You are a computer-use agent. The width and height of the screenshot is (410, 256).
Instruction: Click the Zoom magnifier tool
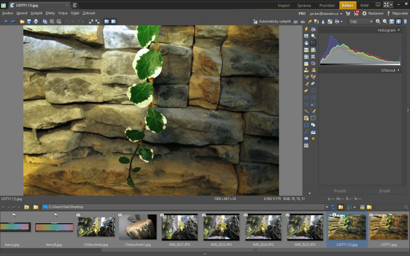pos(313,36)
